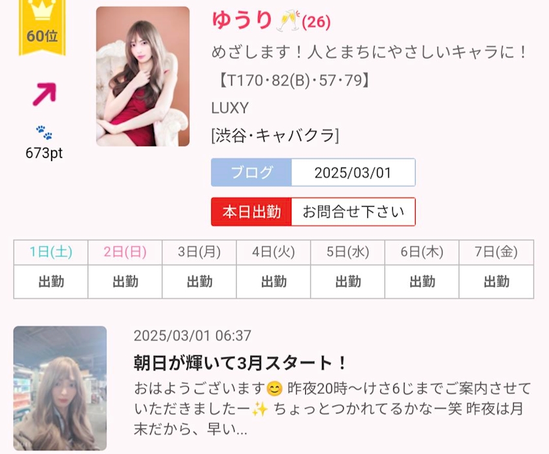
Task: Select the 1日(土) schedule column
Action: pos(51,270)
